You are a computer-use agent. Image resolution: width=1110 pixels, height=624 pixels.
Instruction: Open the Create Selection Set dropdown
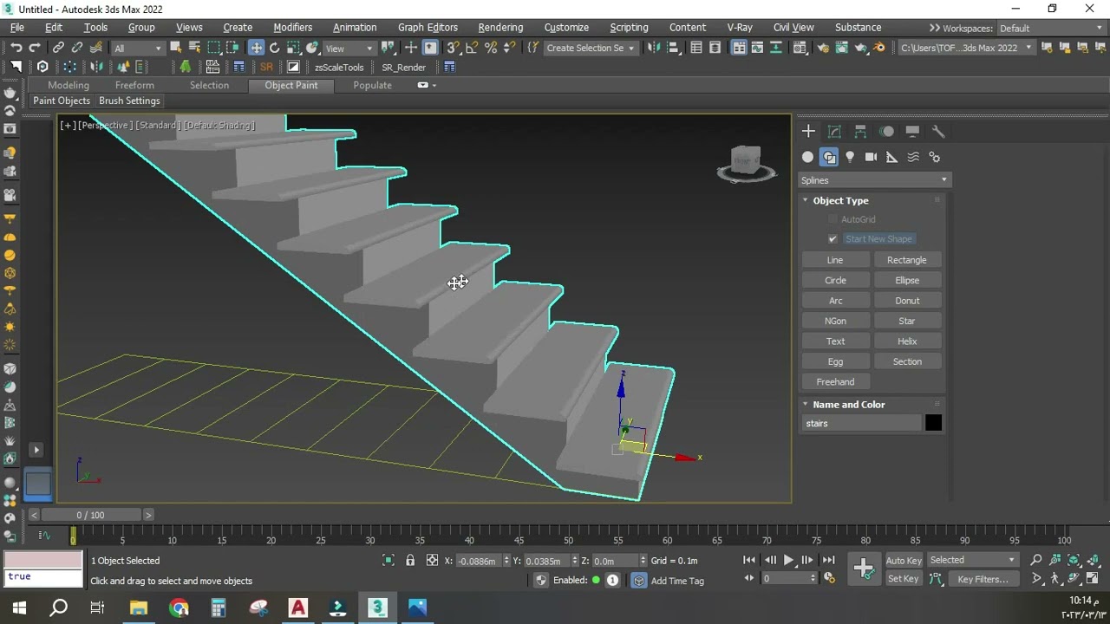[x=590, y=49]
